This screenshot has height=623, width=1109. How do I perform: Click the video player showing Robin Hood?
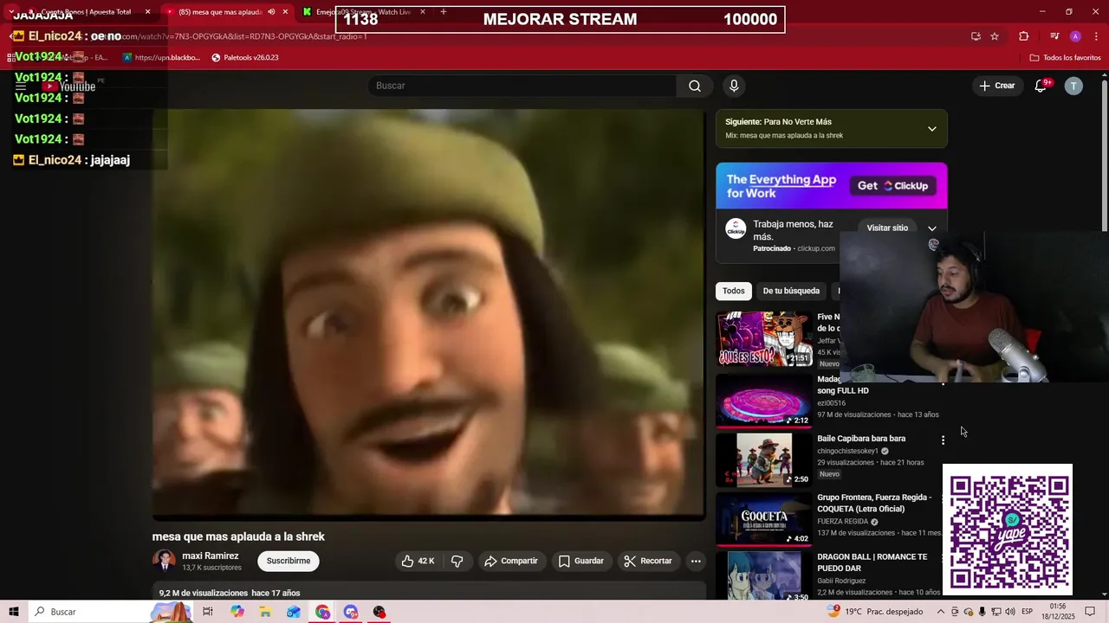click(429, 313)
